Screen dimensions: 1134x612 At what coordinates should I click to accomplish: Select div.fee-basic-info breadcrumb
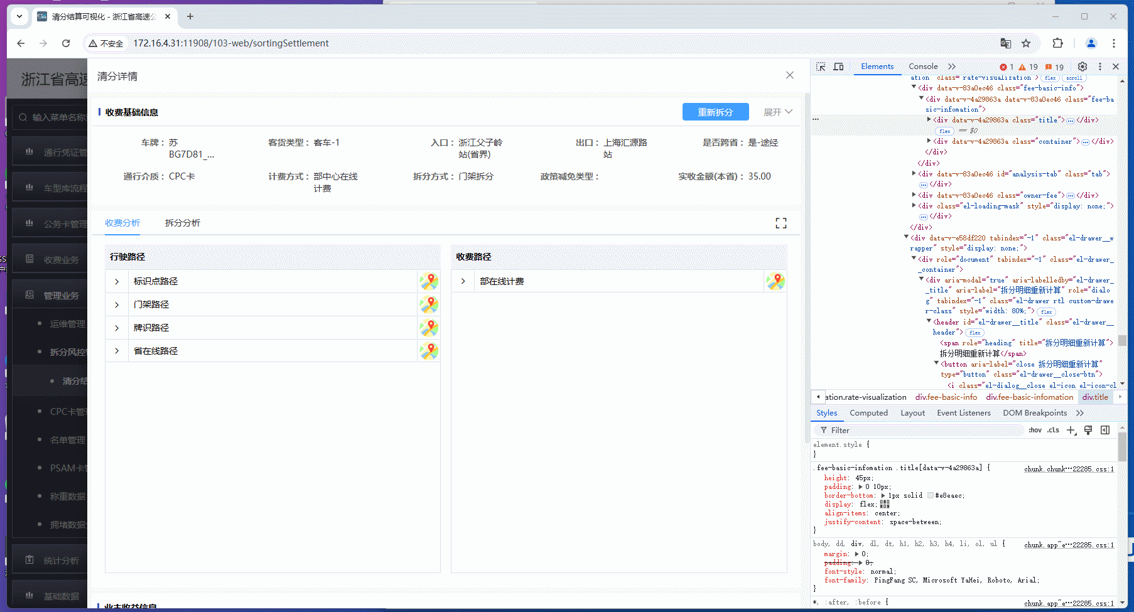click(946, 397)
